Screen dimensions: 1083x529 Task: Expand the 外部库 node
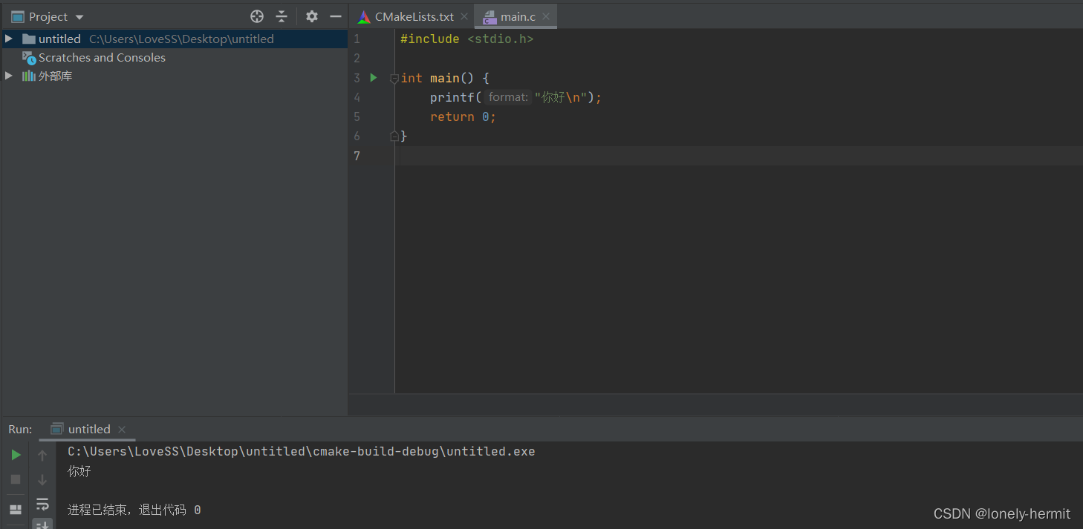[9, 76]
